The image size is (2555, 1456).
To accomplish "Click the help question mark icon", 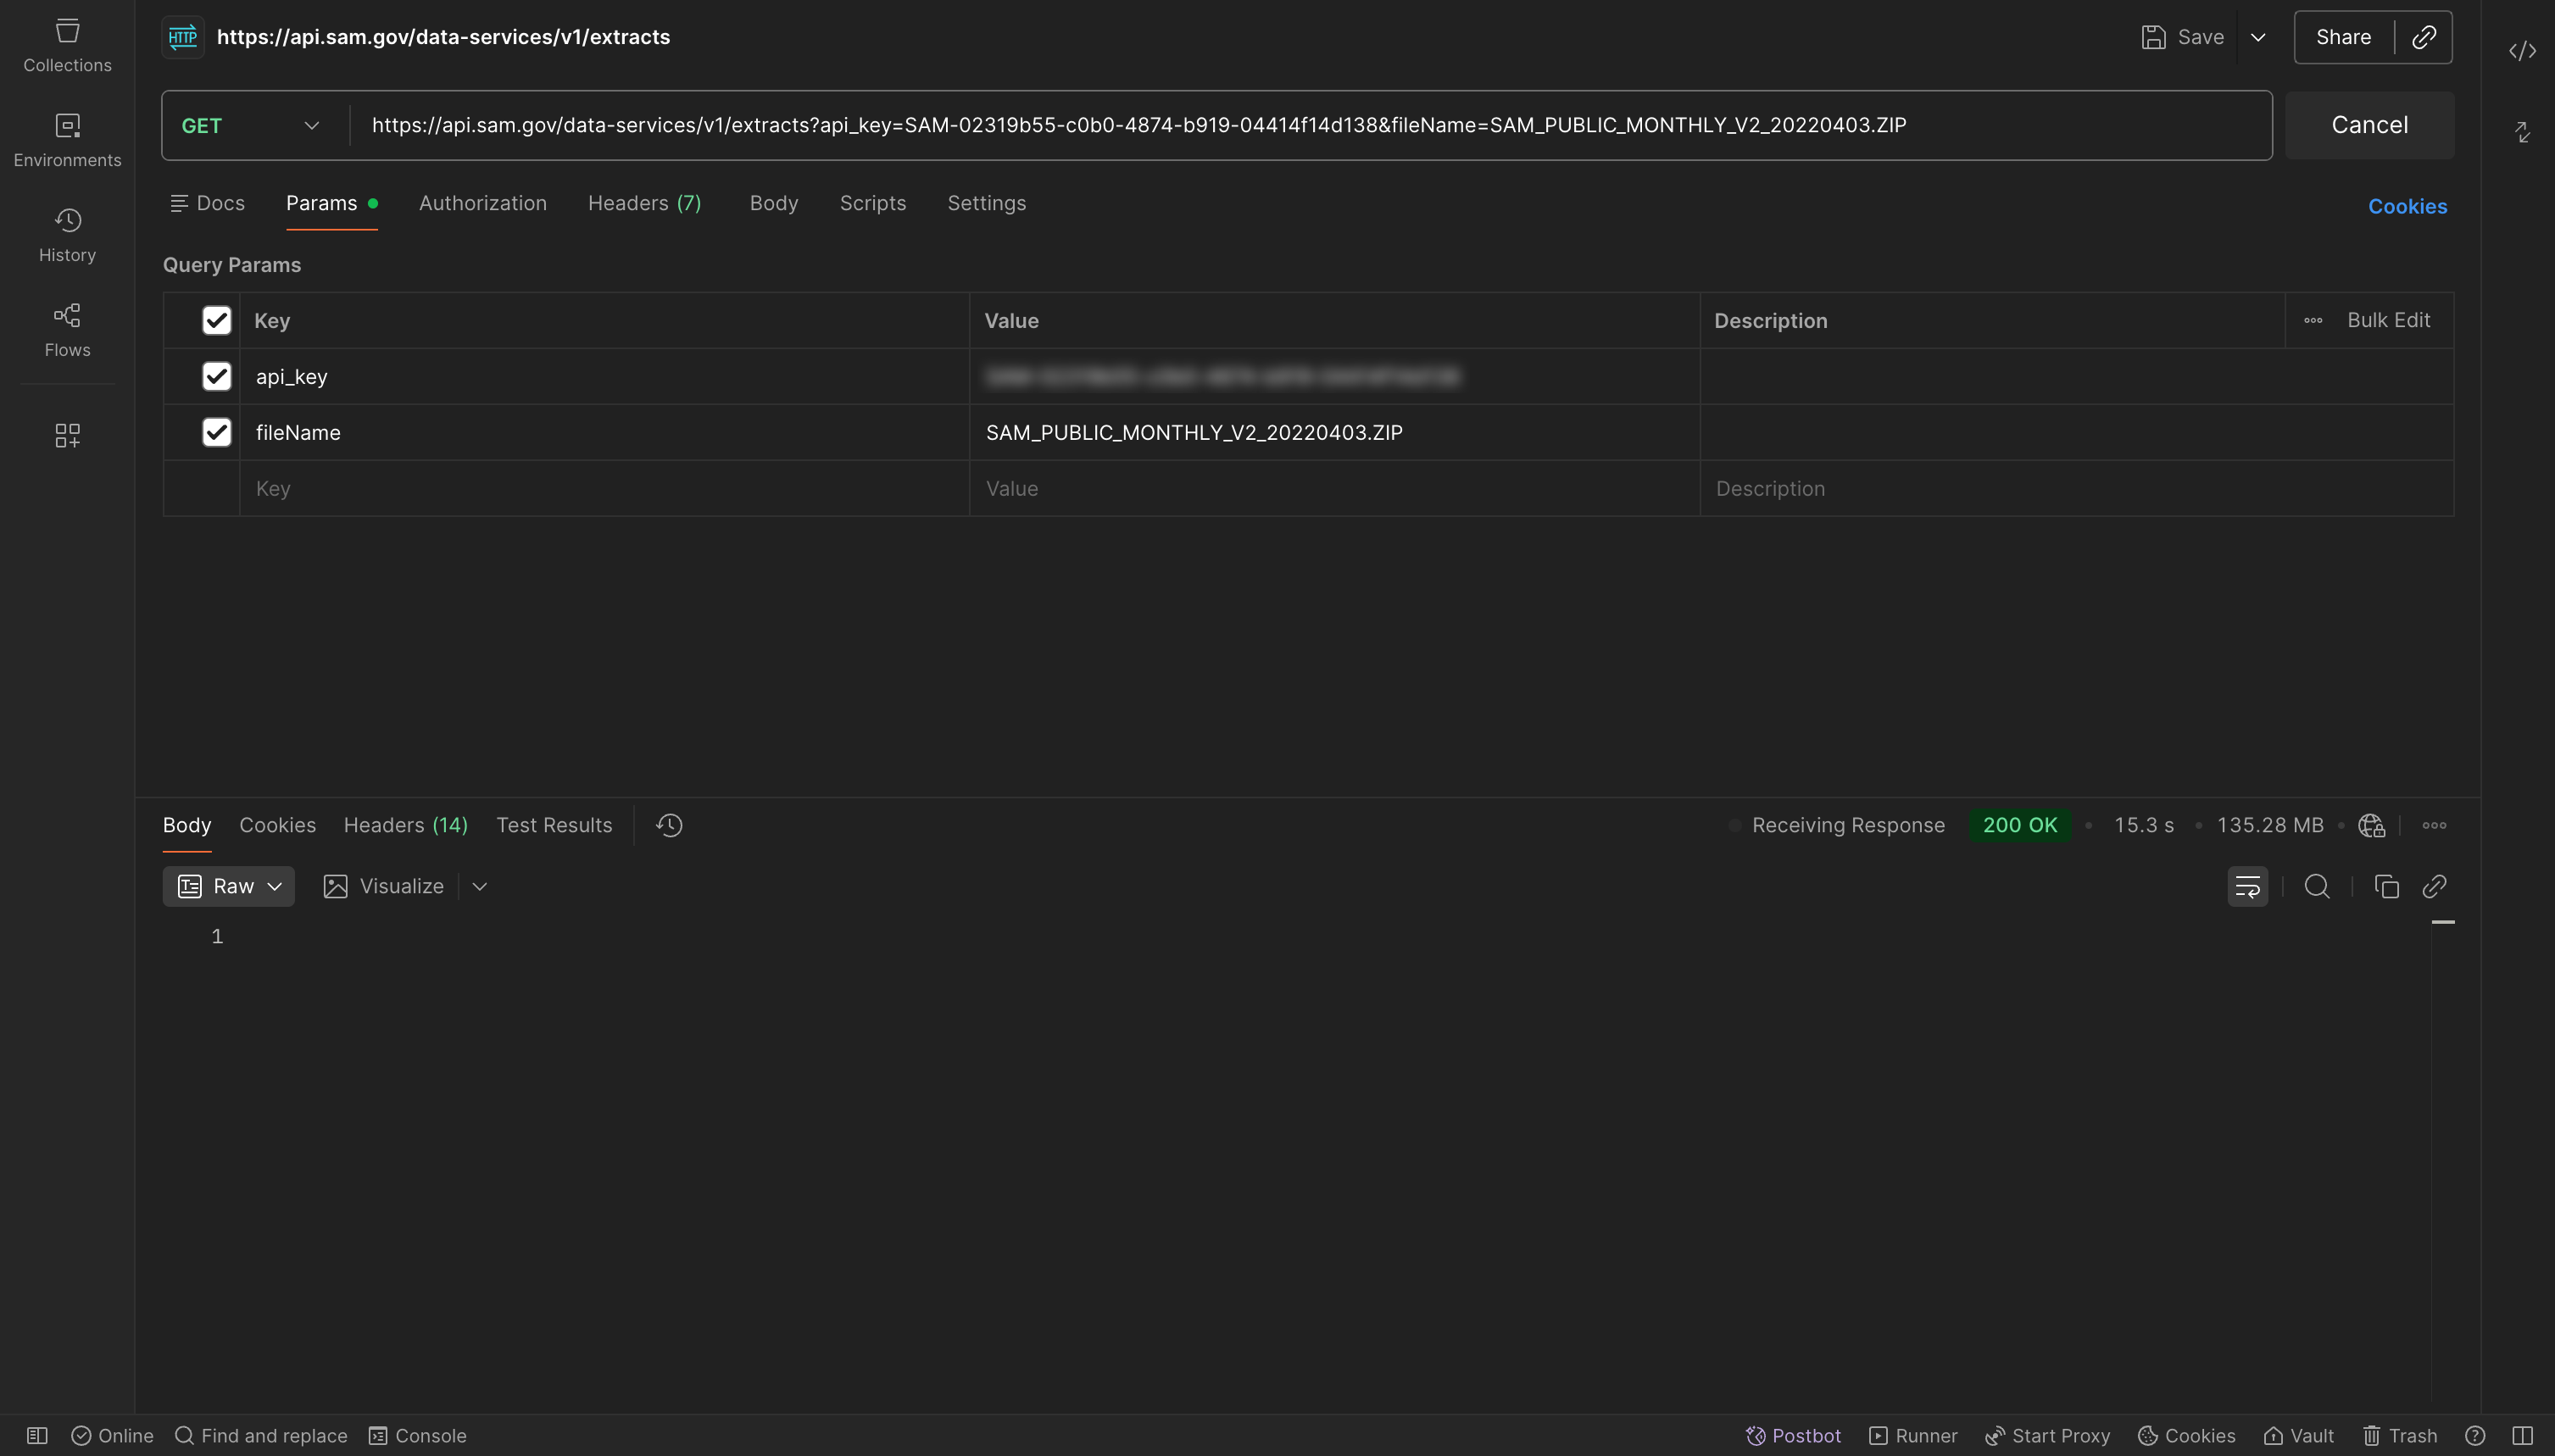I will click(2475, 1435).
